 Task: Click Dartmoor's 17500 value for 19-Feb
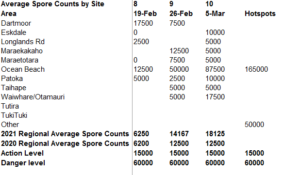(143, 23)
